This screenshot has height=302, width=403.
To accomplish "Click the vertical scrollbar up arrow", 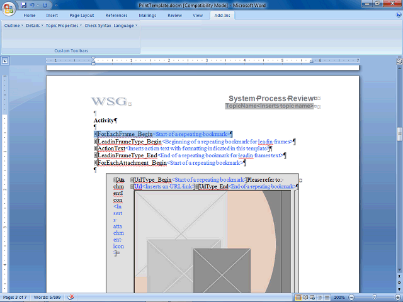I will point(399,68).
